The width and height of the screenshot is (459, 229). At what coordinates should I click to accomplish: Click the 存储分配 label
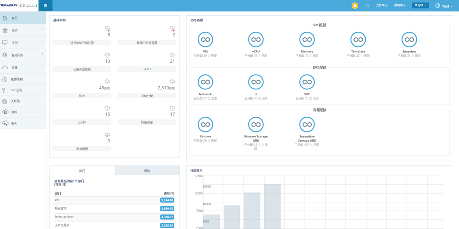147,96
